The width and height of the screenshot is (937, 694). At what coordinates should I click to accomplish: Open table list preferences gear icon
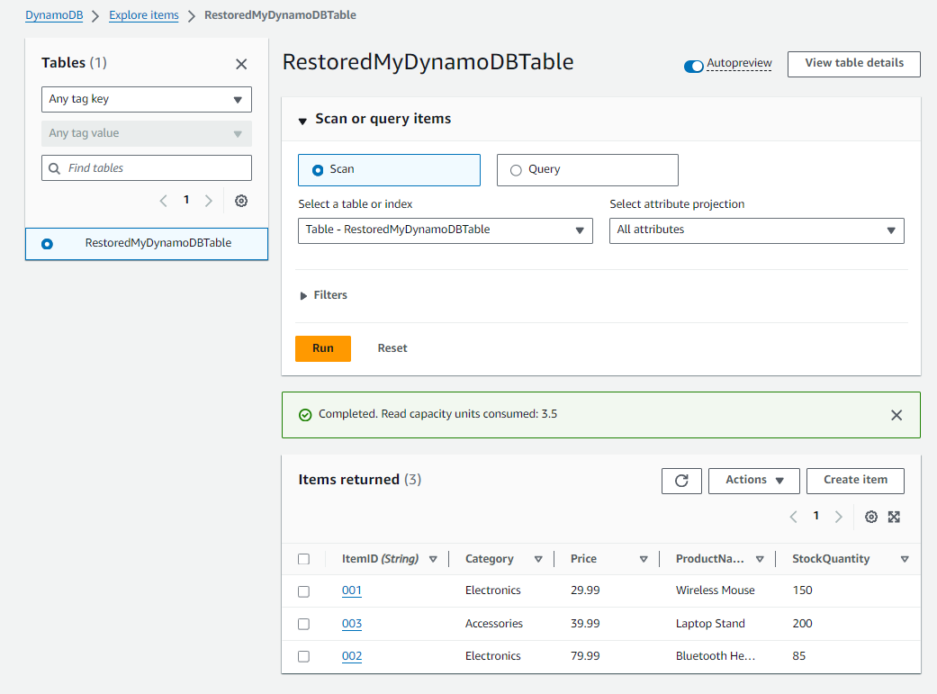point(241,201)
